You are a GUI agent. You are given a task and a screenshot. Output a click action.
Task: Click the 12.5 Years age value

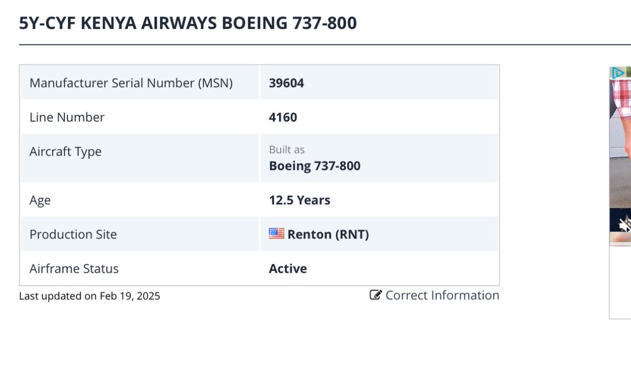pyautogui.click(x=300, y=201)
